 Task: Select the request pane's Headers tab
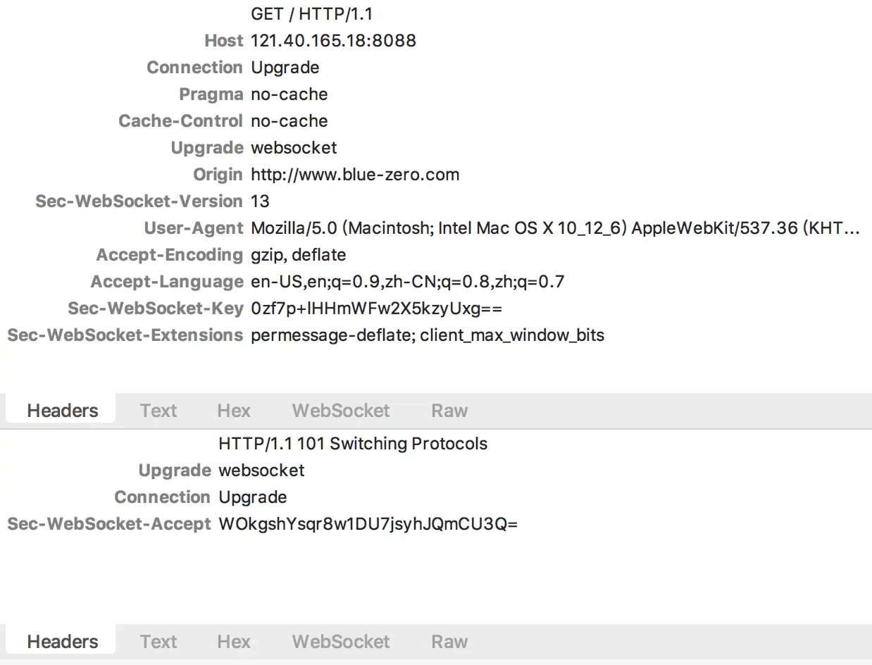(x=63, y=411)
